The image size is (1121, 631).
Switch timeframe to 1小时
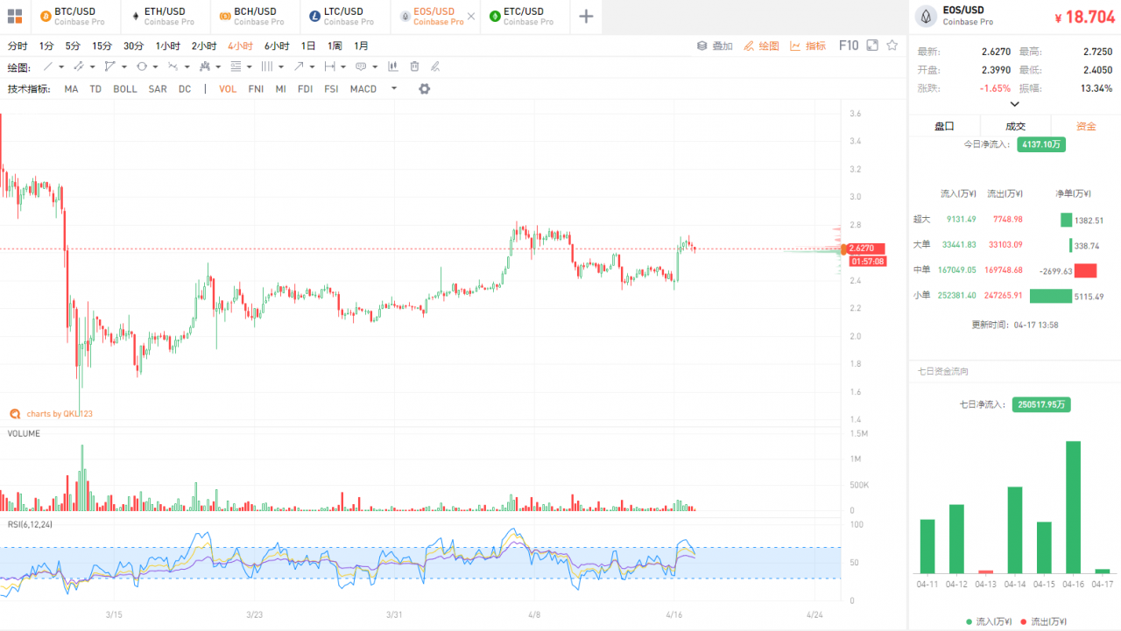tap(168, 46)
